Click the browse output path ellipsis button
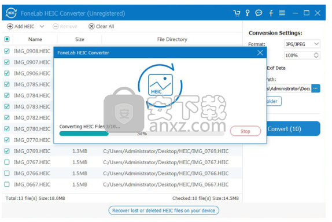This screenshot has height=222, width=332. [x=315, y=88]
